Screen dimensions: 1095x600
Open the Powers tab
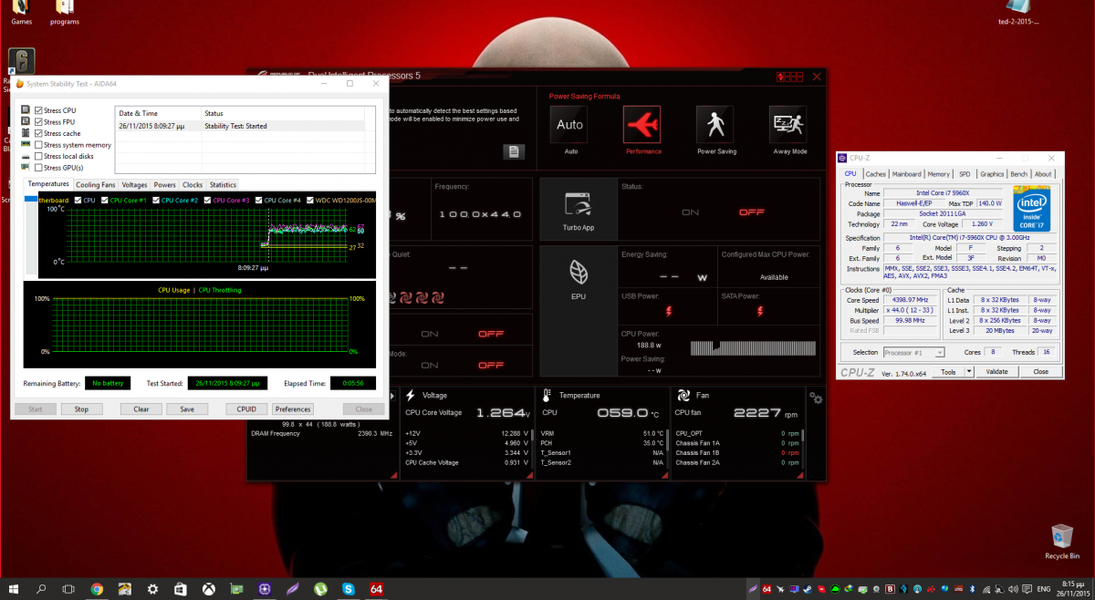(165, 184)
